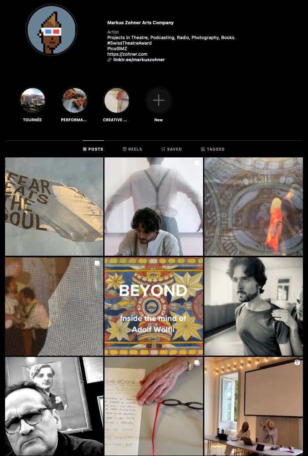The width and height of the screenshot is (308, 456).
Task: Add a New highlight with plus icon
Action: coord(158,100)
